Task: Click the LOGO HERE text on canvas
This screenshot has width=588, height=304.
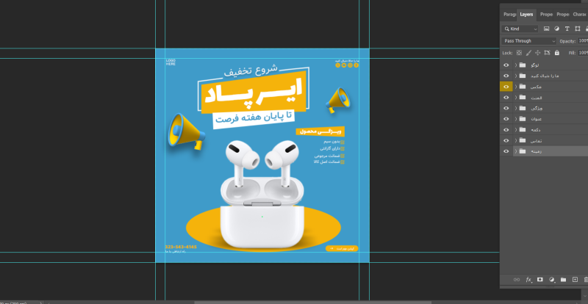Action: (171, 62)
